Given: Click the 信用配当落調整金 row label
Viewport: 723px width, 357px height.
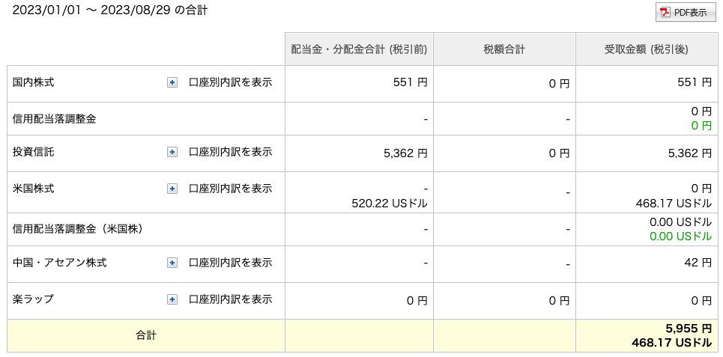Looking at the screenshot, I should tap(55, 119).
